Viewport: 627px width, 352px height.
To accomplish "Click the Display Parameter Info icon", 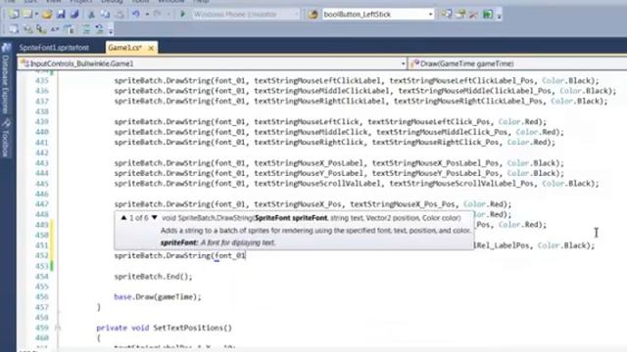I will 27,29.
